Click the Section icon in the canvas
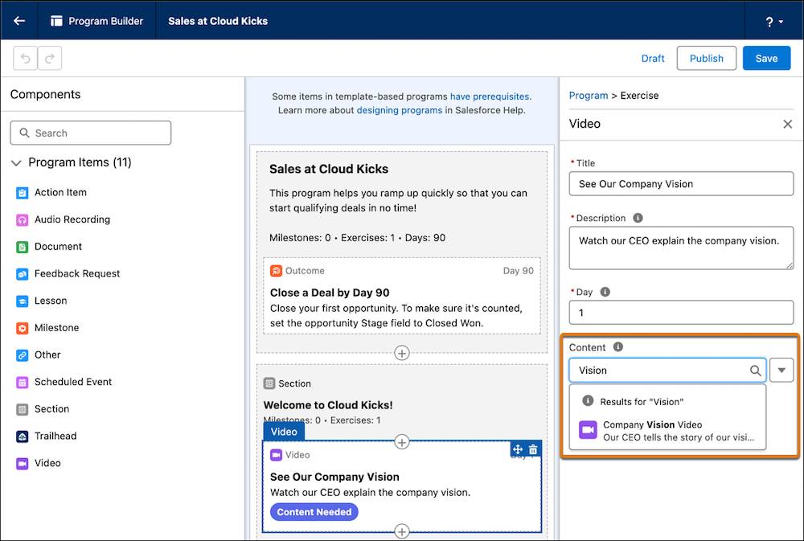 tap(269, 383)
